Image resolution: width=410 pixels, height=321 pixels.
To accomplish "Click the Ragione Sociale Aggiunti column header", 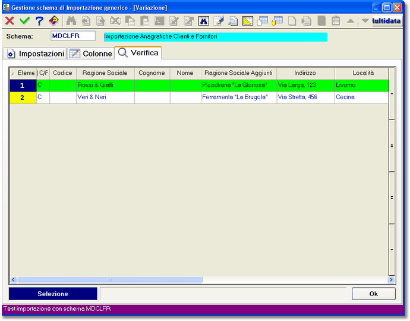I will point(239,73).
